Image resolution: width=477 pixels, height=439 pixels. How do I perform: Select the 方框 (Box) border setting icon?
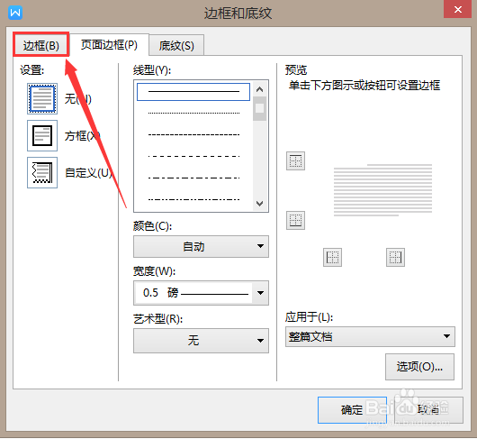(x=42, y=135)
